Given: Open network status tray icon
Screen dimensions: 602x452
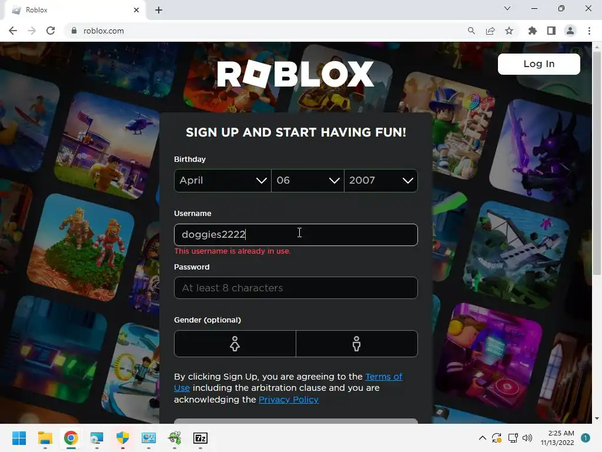Looking at the screenshot, I should [513, 438].
